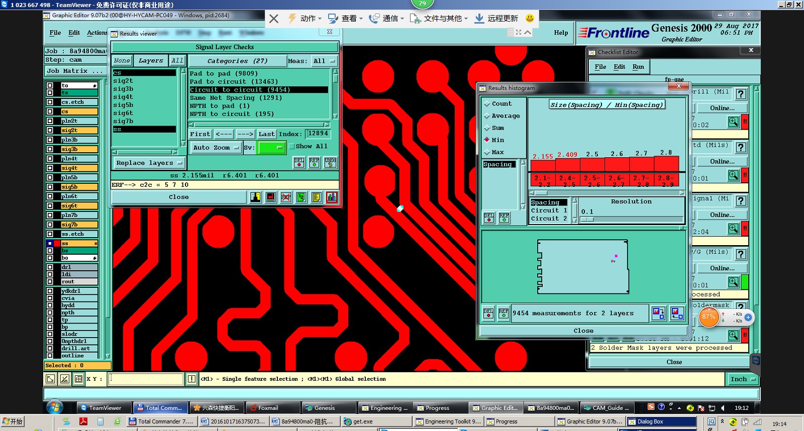
Task: Open Sv green severity dropdown
Action: [x=271, y=148]
